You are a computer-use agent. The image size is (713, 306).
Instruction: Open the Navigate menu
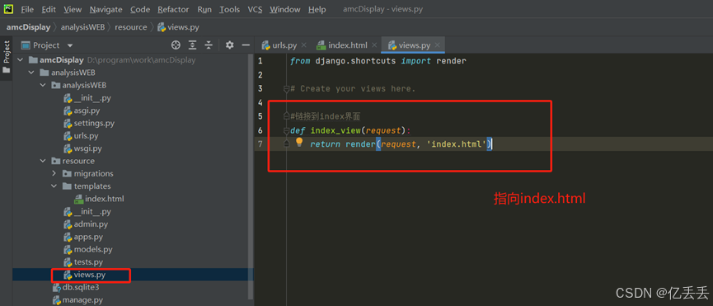pos(106,9)
